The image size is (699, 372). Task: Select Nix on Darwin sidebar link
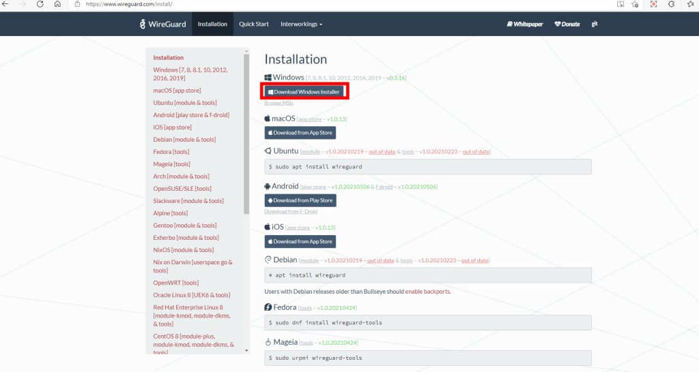(x=193, y=266)
